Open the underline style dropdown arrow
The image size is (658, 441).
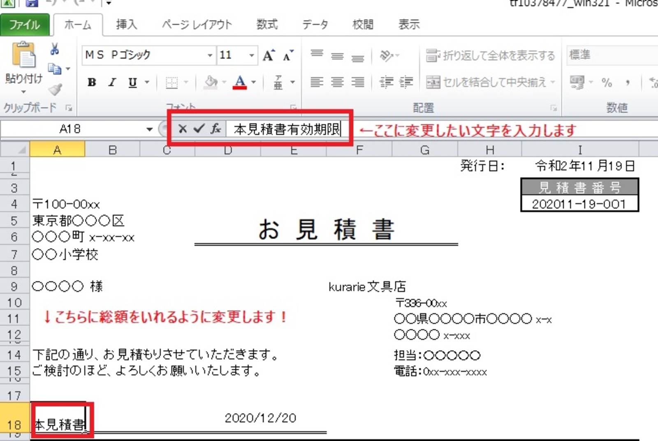click(x=147, y=82)
